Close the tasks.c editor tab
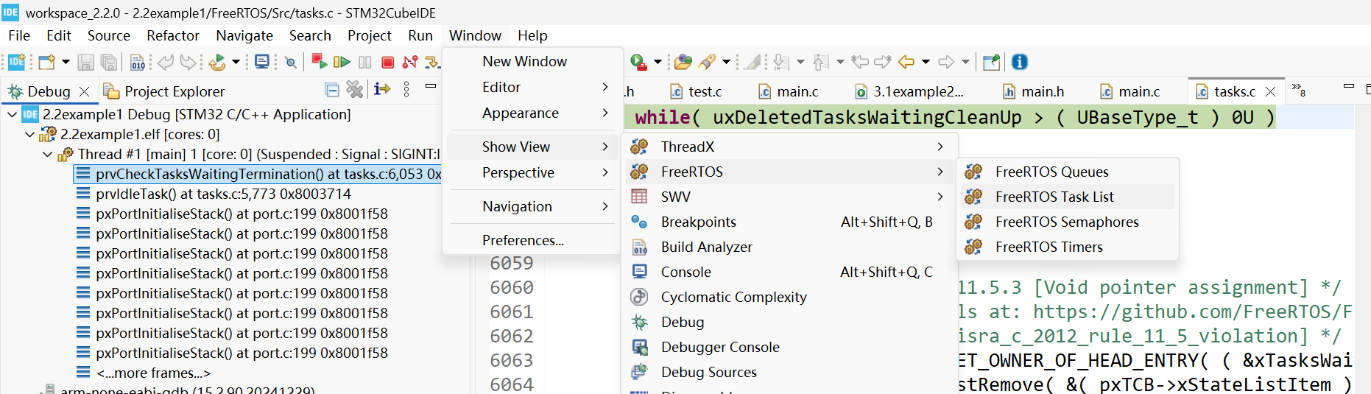 pos(1270,91)
